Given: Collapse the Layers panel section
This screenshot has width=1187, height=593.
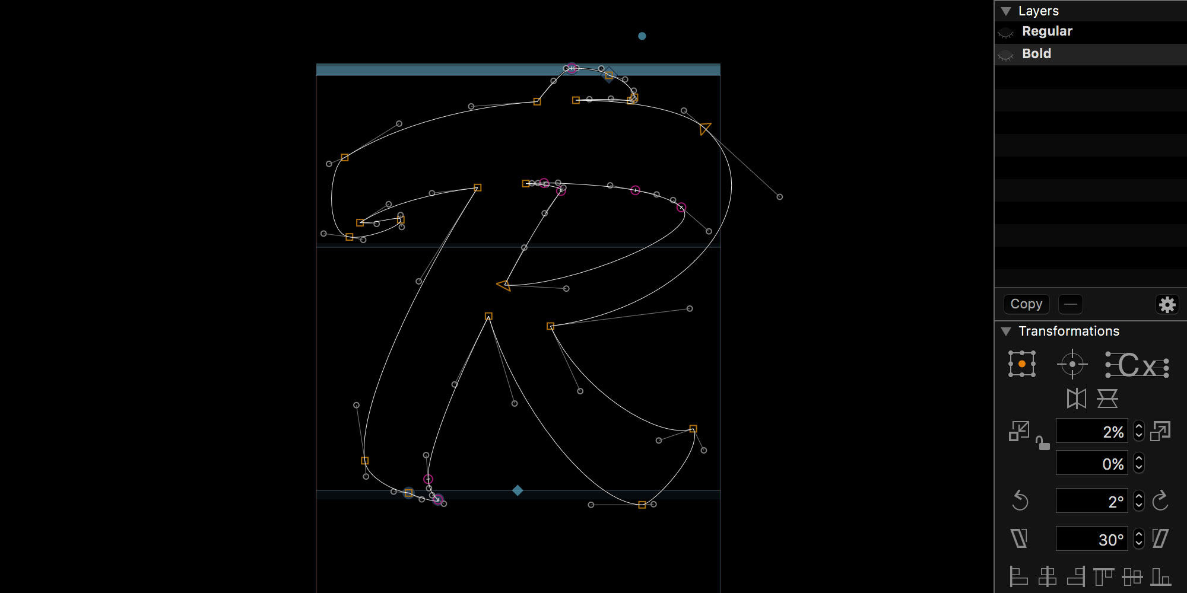Looking at the screenshot, I should coord(1006,11).
